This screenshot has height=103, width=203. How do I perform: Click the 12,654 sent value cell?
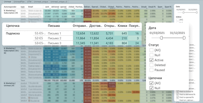(x=81, y=33)
